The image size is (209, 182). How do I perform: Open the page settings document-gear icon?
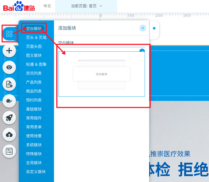point(9,84)
